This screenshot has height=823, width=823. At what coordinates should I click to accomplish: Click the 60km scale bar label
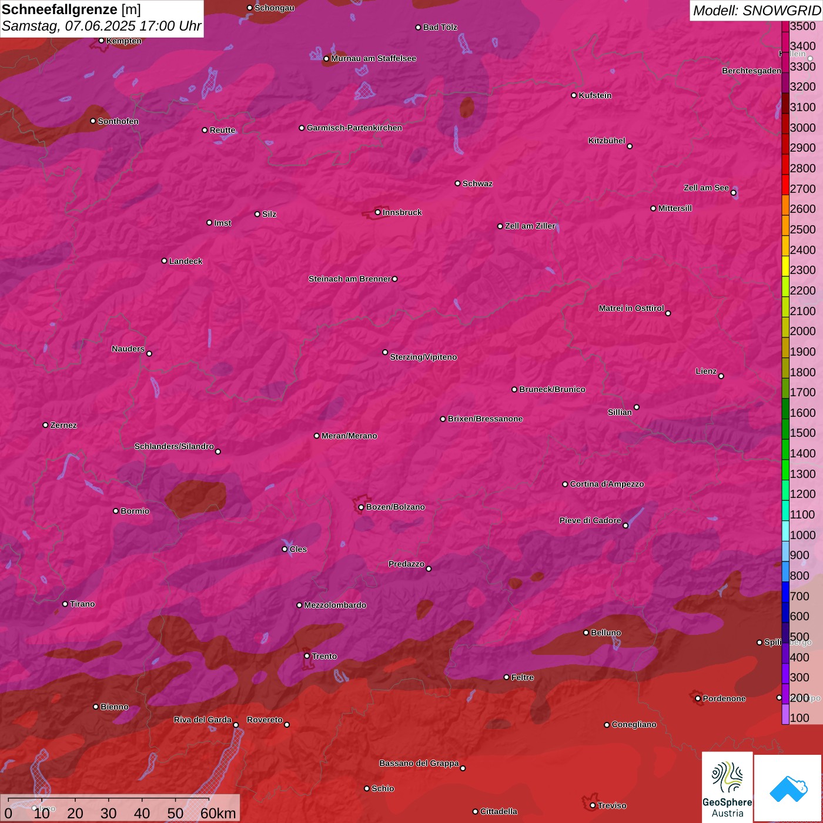point(218,813)
